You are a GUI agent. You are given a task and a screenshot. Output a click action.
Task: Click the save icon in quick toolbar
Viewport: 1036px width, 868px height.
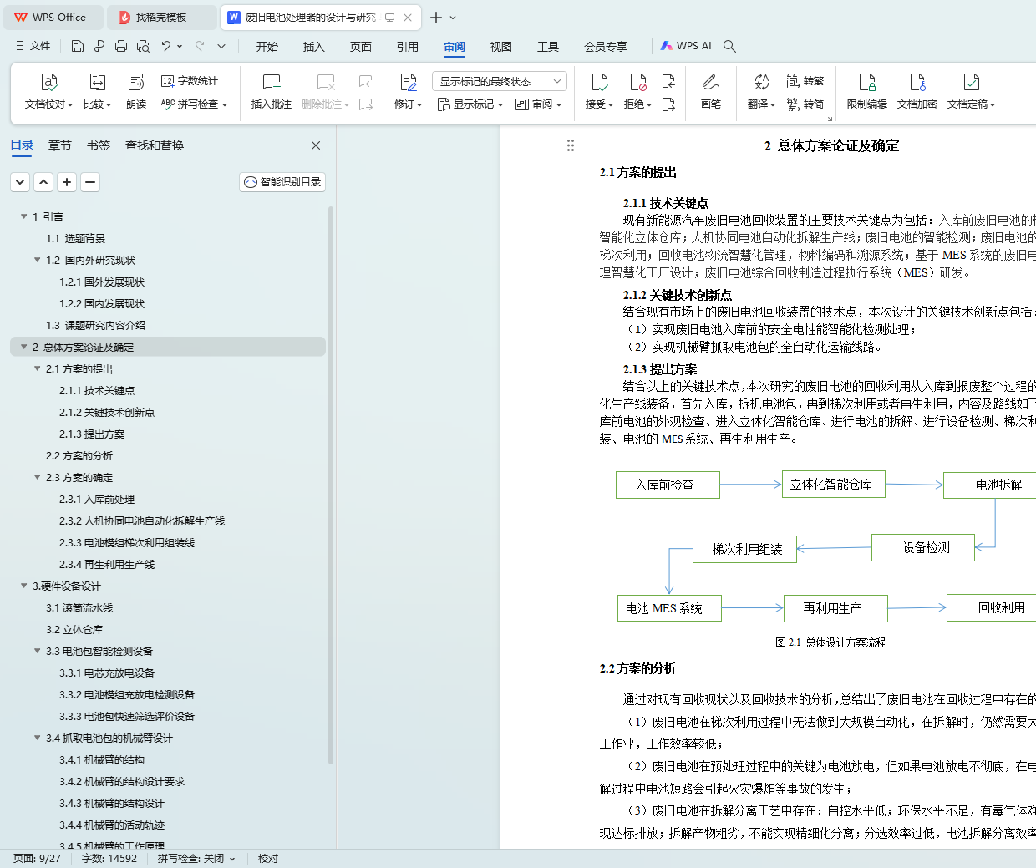(x=78, y=46)
